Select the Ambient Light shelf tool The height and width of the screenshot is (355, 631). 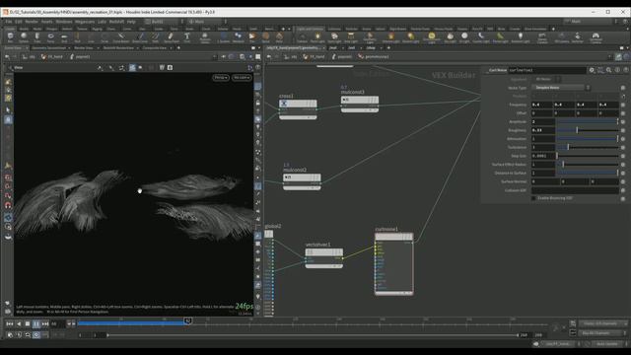pyautogui.click(x=521, y=37)
